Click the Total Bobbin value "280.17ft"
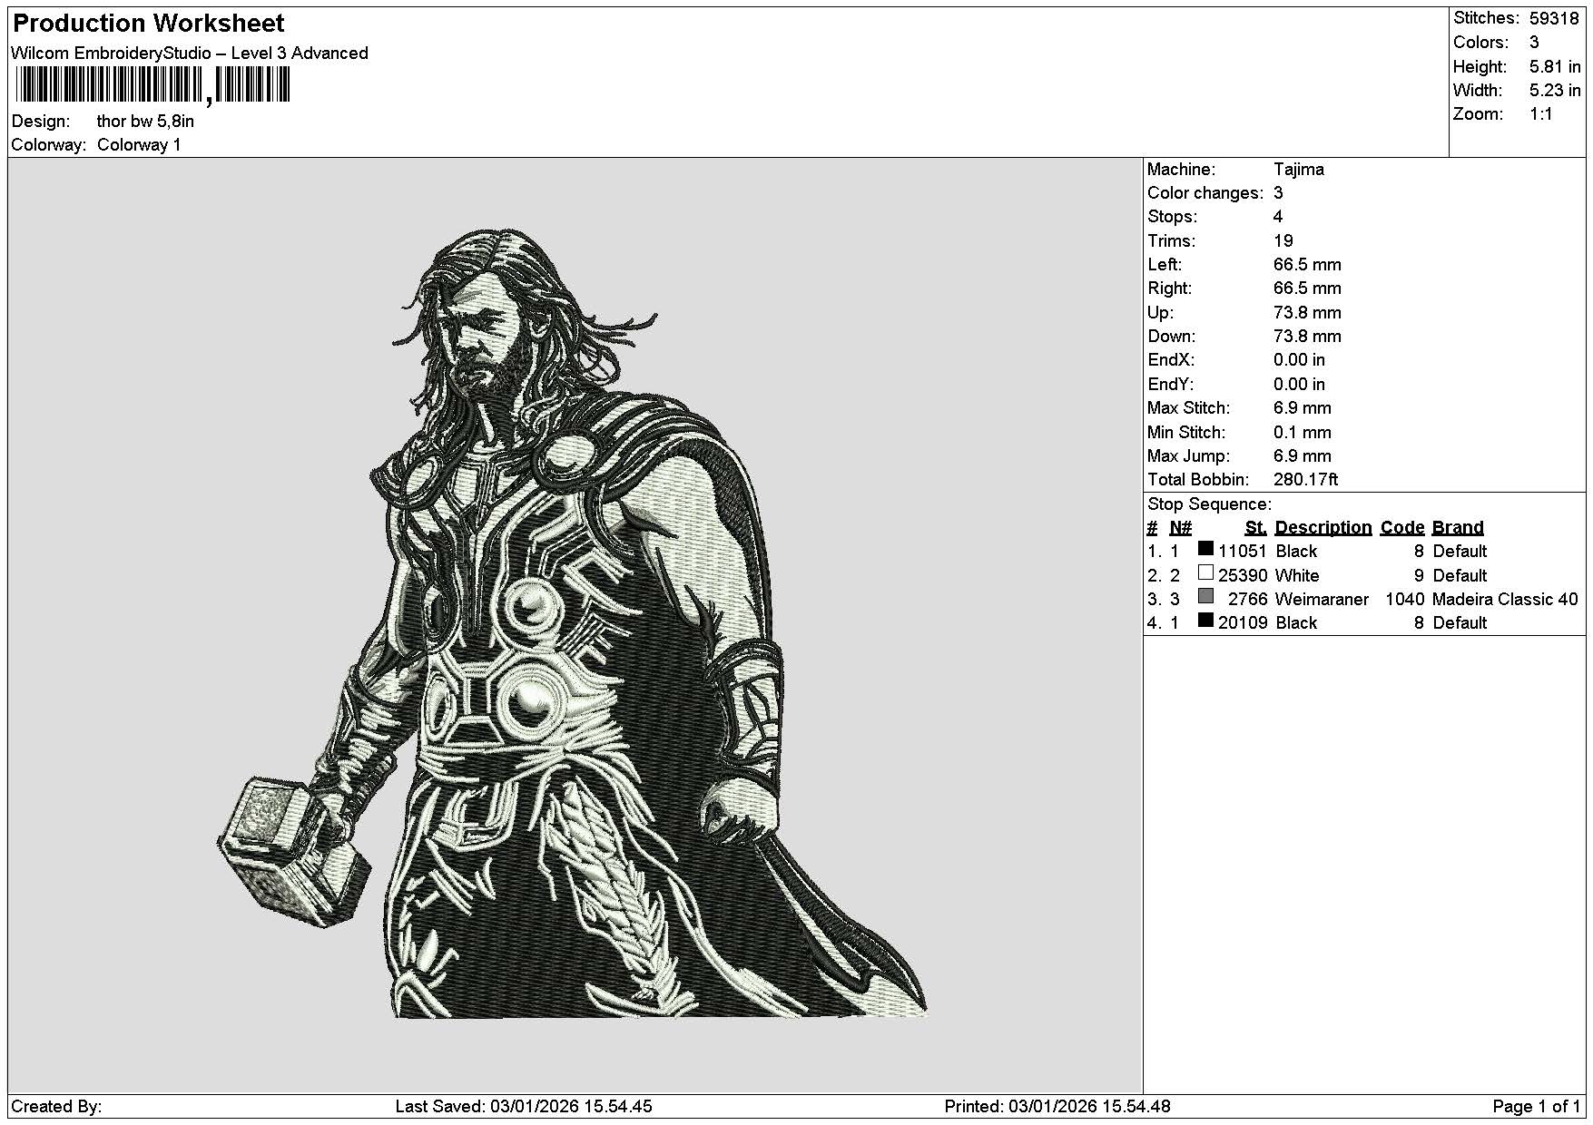 (1306, 480)
